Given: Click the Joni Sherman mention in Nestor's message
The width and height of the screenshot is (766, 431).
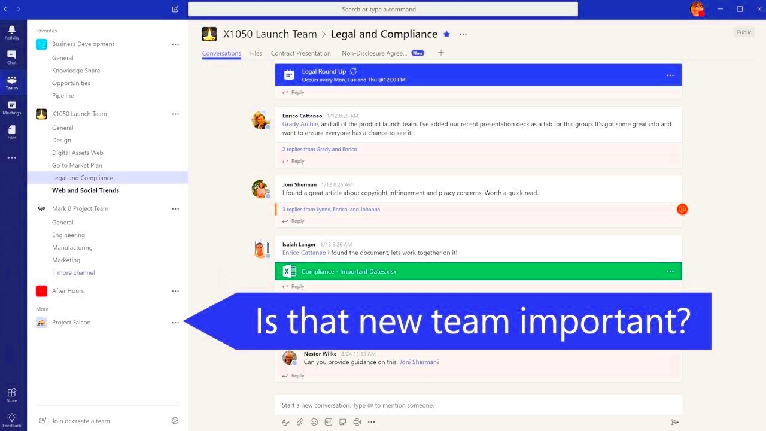Looking at the screenshot, I should click(x=418, y=362).
